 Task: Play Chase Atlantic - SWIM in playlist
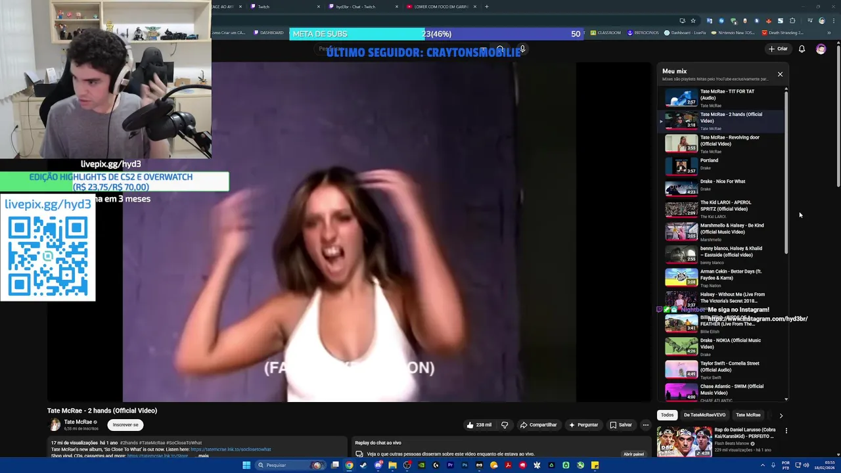[721, 392]
